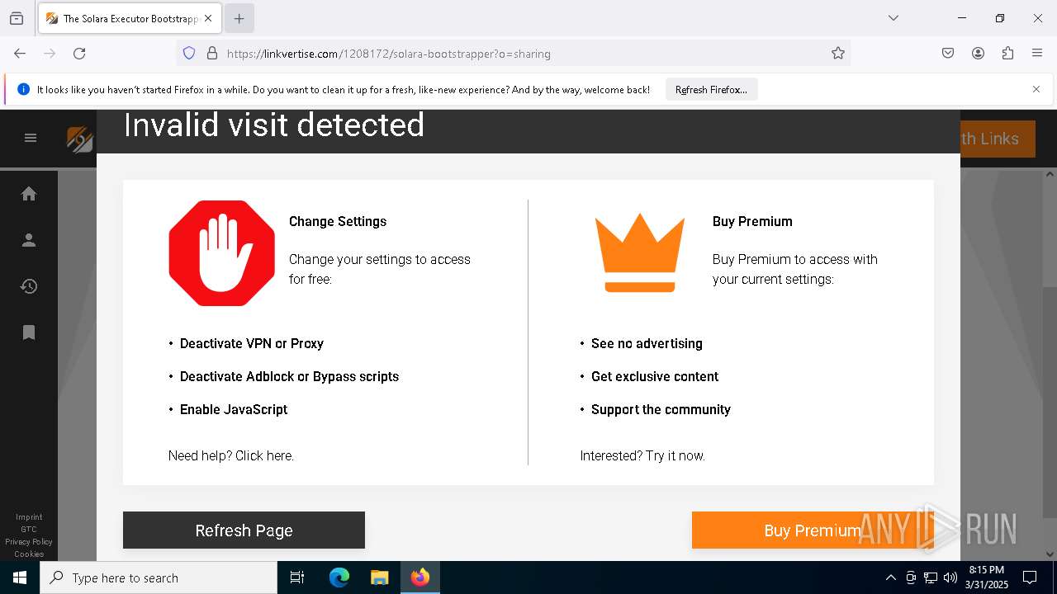Viewport: 1057px width, 594px height.
Task: Dismiss the Firefox refresh notification bar
Action: pyautogui.click(x=1036, y=89)
